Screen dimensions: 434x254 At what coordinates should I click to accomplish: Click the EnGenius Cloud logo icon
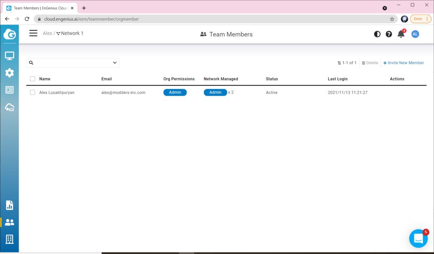click(x=9, y=34)
